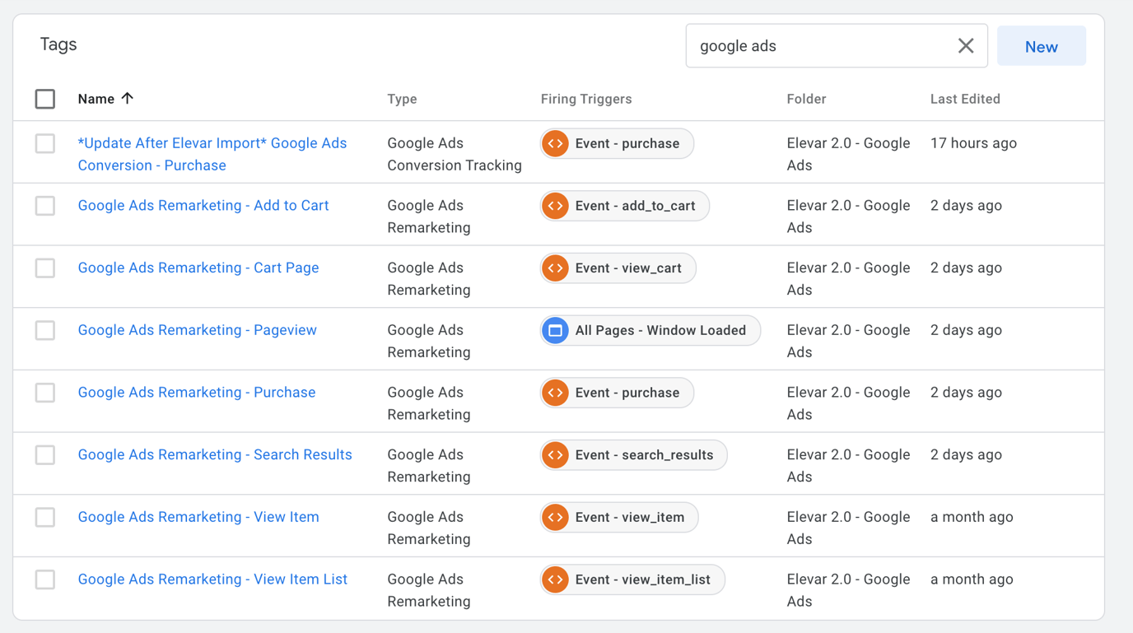Open Google Ads Remarketing - Search Results tag

pos(215,455)
